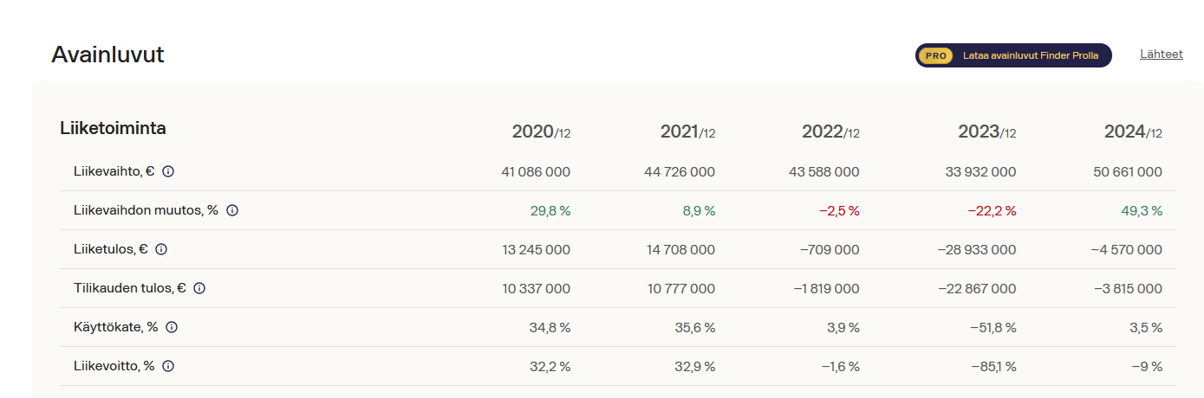Click info icon next to Liikevaihto, €
Viewport: 1204px width, 398px height.
point(168,171)
